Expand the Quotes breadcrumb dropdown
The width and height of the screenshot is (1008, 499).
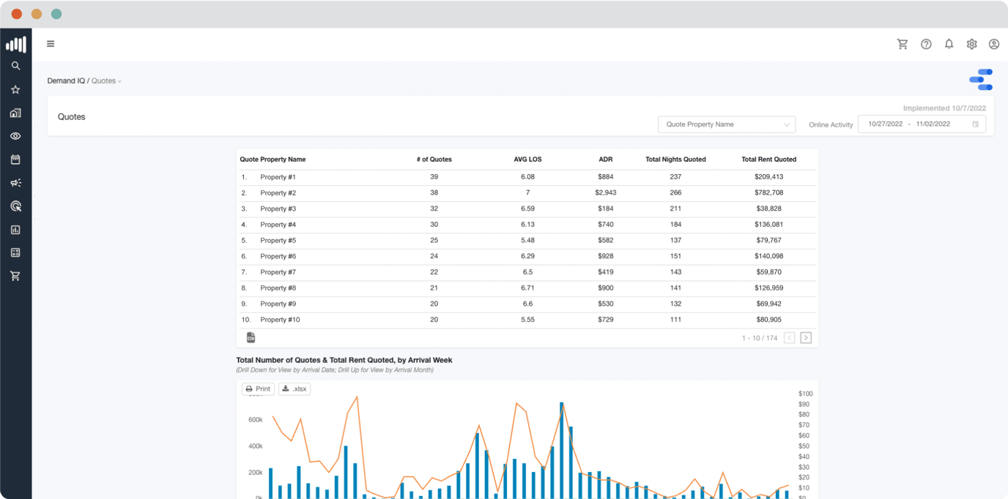pyautogui.click(x=106, y=81)
